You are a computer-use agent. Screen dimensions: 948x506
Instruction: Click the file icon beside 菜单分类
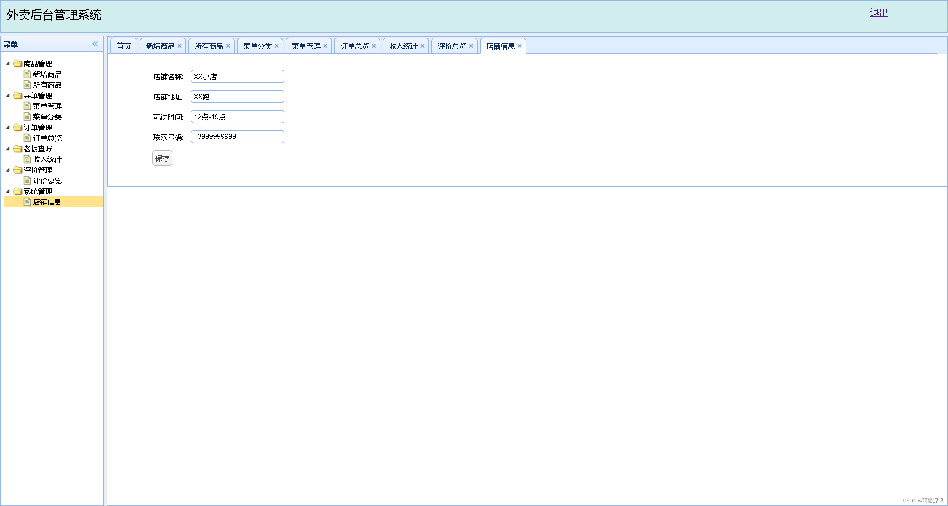[27, 117]
